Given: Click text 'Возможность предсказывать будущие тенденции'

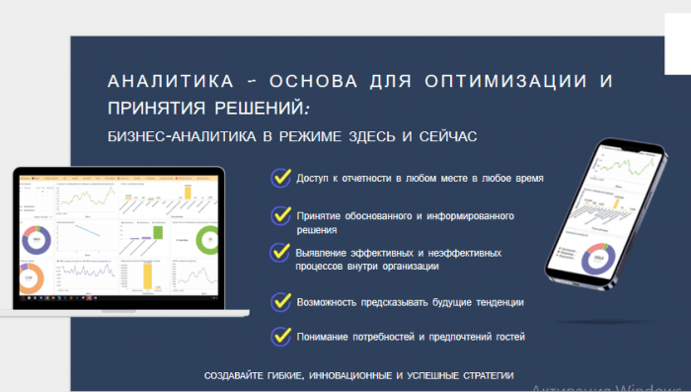Looking at the screenshot, I should coord(410,302).
